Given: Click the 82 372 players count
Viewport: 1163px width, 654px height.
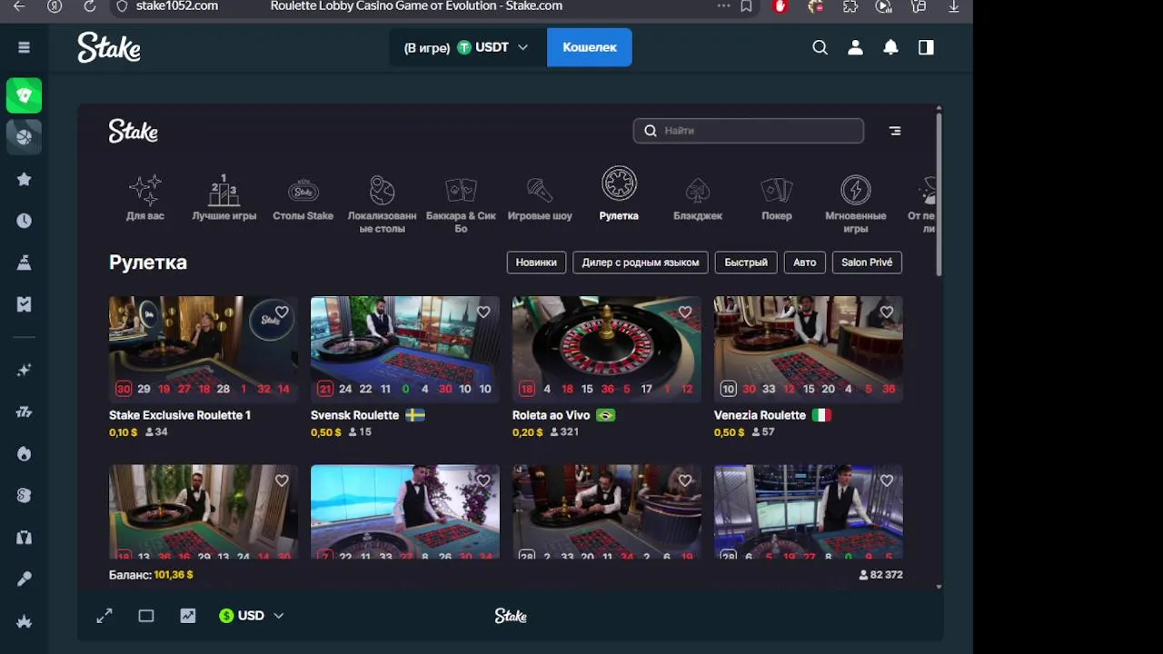Looking at the screenshot, I should [880, 575].
